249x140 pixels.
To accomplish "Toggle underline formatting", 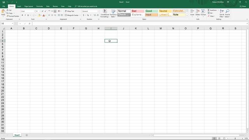I will (x=28, y=15).
